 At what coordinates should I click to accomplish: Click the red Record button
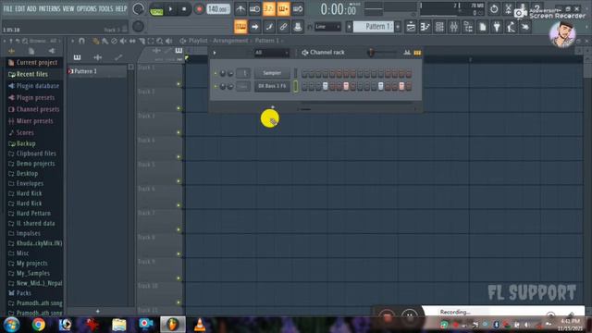[199, 9]
